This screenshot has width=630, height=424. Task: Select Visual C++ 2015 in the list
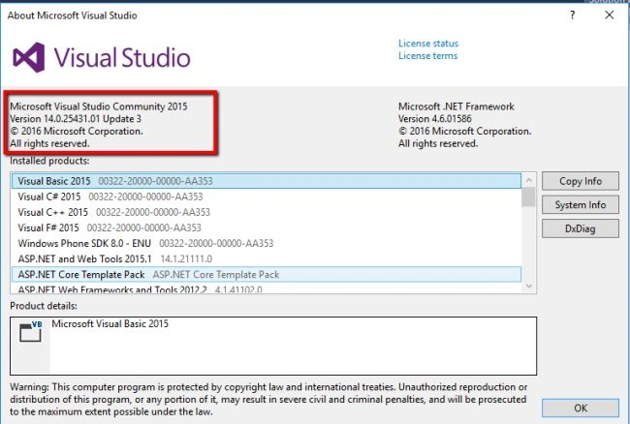point(267,212)
